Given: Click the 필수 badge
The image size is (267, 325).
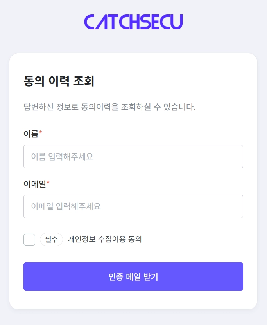Looking at the screenshot, I should pos(51,239).
